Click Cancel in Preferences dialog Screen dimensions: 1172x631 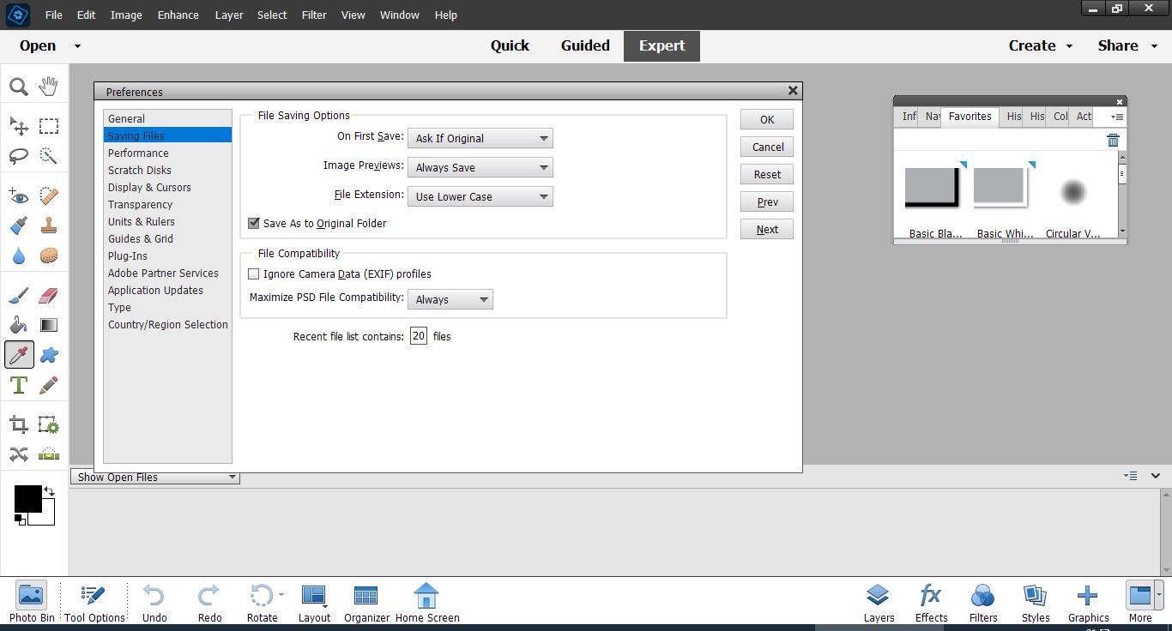(767, 147)
